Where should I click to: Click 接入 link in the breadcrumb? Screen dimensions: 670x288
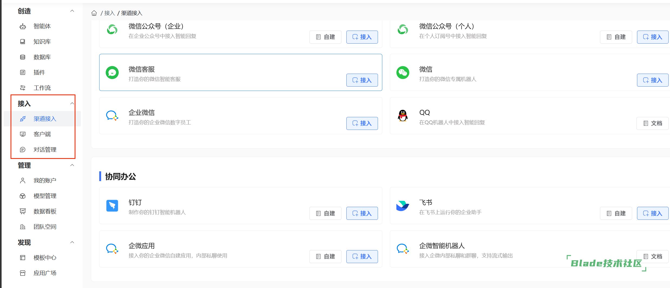tap(110, 13)
